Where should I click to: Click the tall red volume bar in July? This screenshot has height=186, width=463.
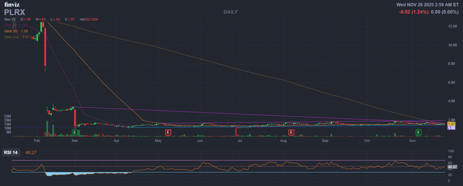tap(236, 131)
